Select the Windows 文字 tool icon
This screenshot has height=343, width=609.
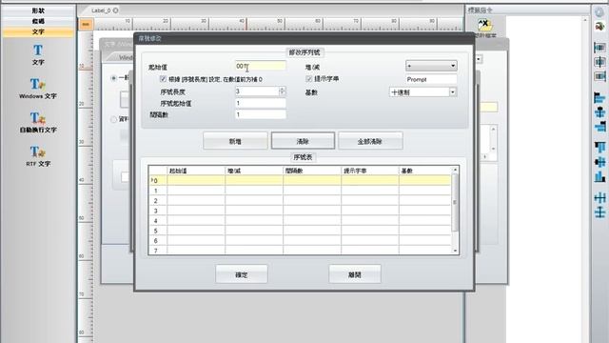38,84
